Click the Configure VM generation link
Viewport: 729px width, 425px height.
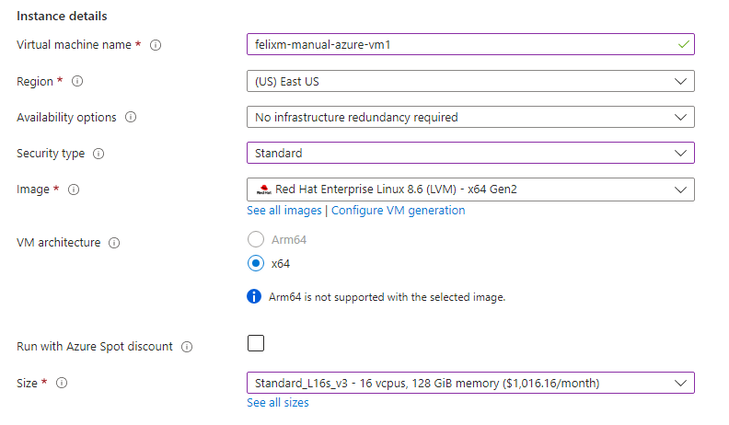tap(398, 211)
